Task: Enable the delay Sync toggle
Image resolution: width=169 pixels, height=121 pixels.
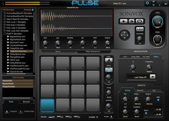Action: (146, 113)
